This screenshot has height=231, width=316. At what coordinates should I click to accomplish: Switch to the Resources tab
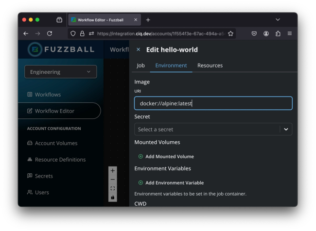(x=210, y=66)
